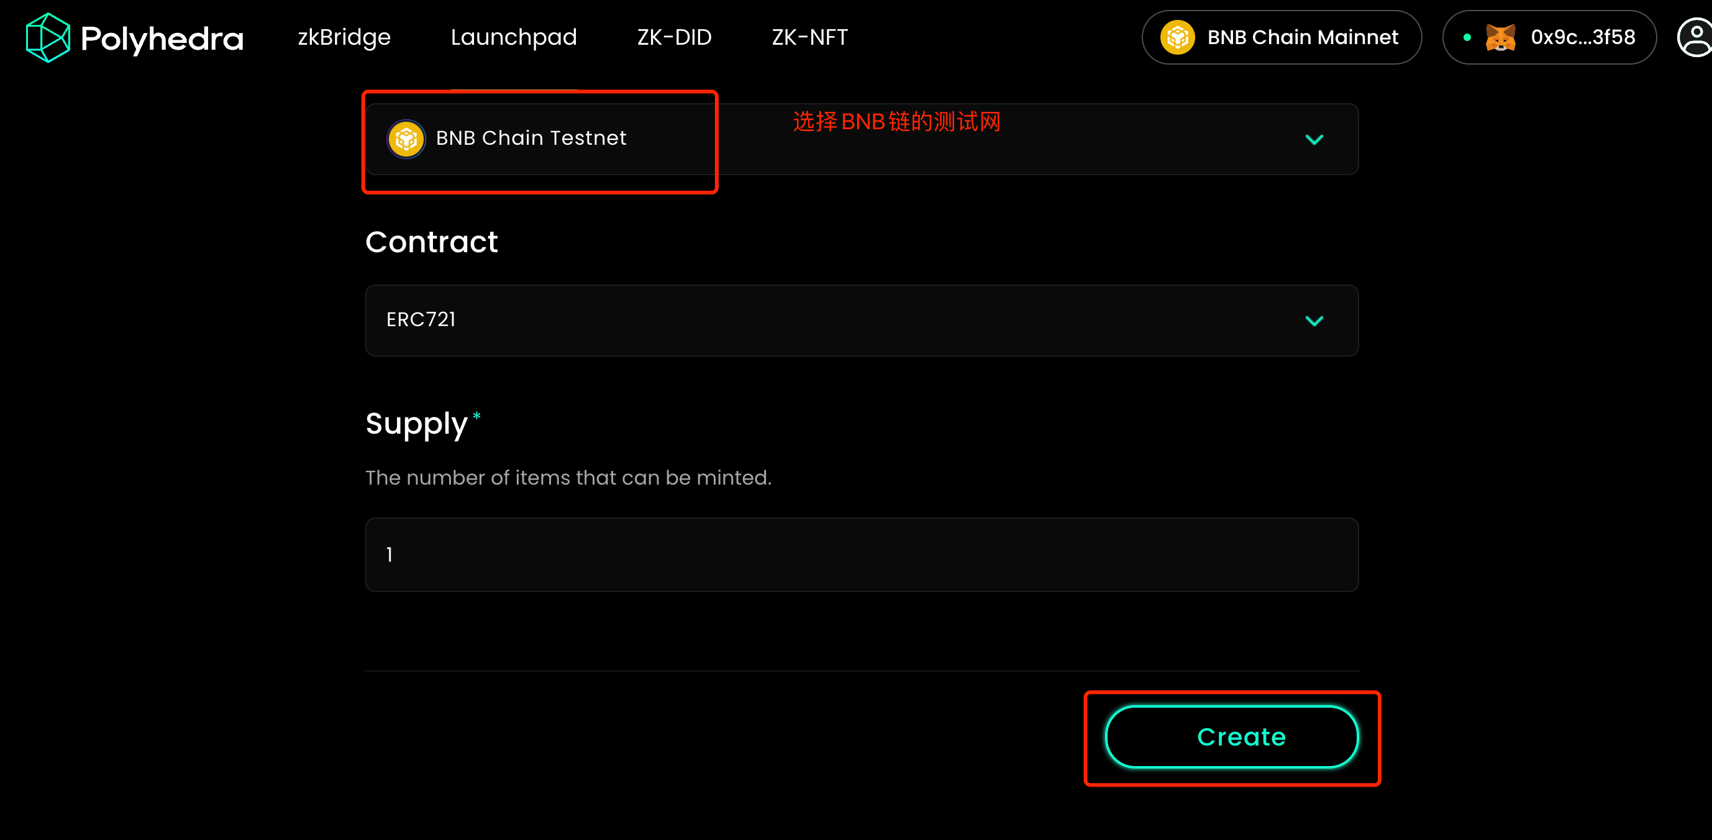Focus the Supply number input field
The height and width of the screenshot is (840, 1712).
[x=862, y=555]
